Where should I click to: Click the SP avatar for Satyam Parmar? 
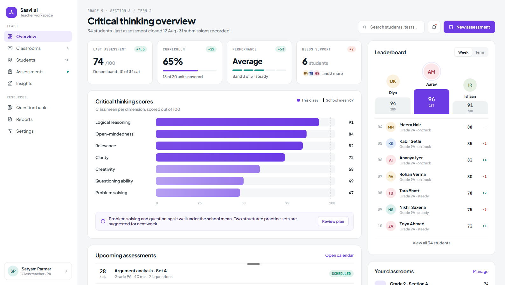[13, 271]
